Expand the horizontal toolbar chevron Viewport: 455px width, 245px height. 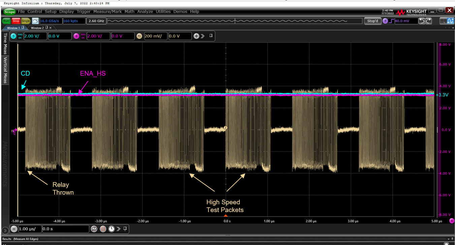pyautogui.click(x=119, y=229)
